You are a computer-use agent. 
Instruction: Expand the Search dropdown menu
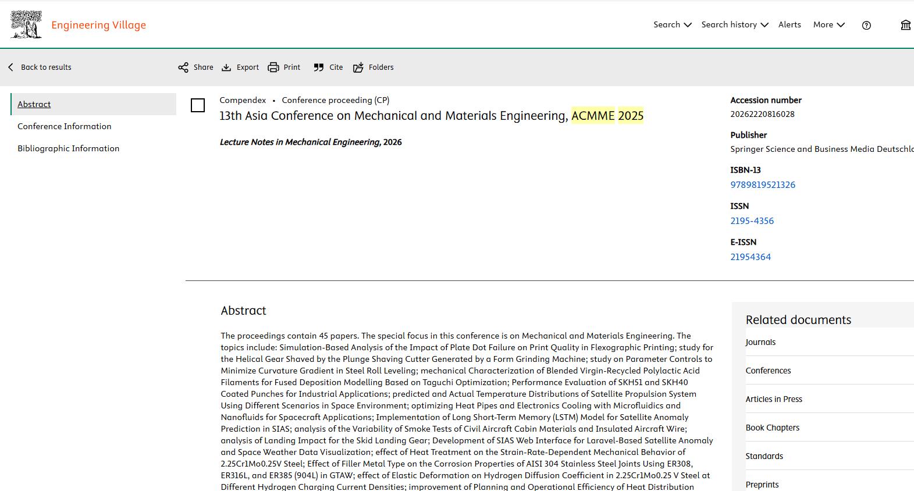pyautogui.click(x=673, y=24)
